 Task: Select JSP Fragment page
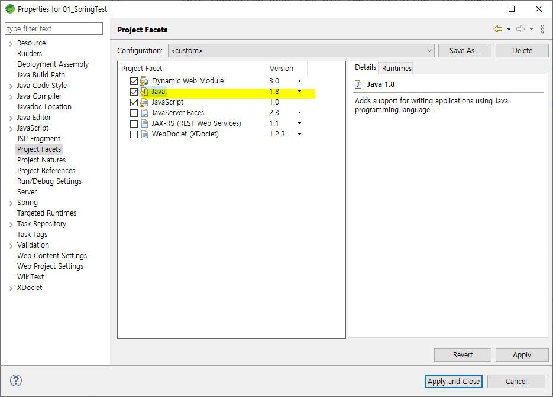point(39,139)
